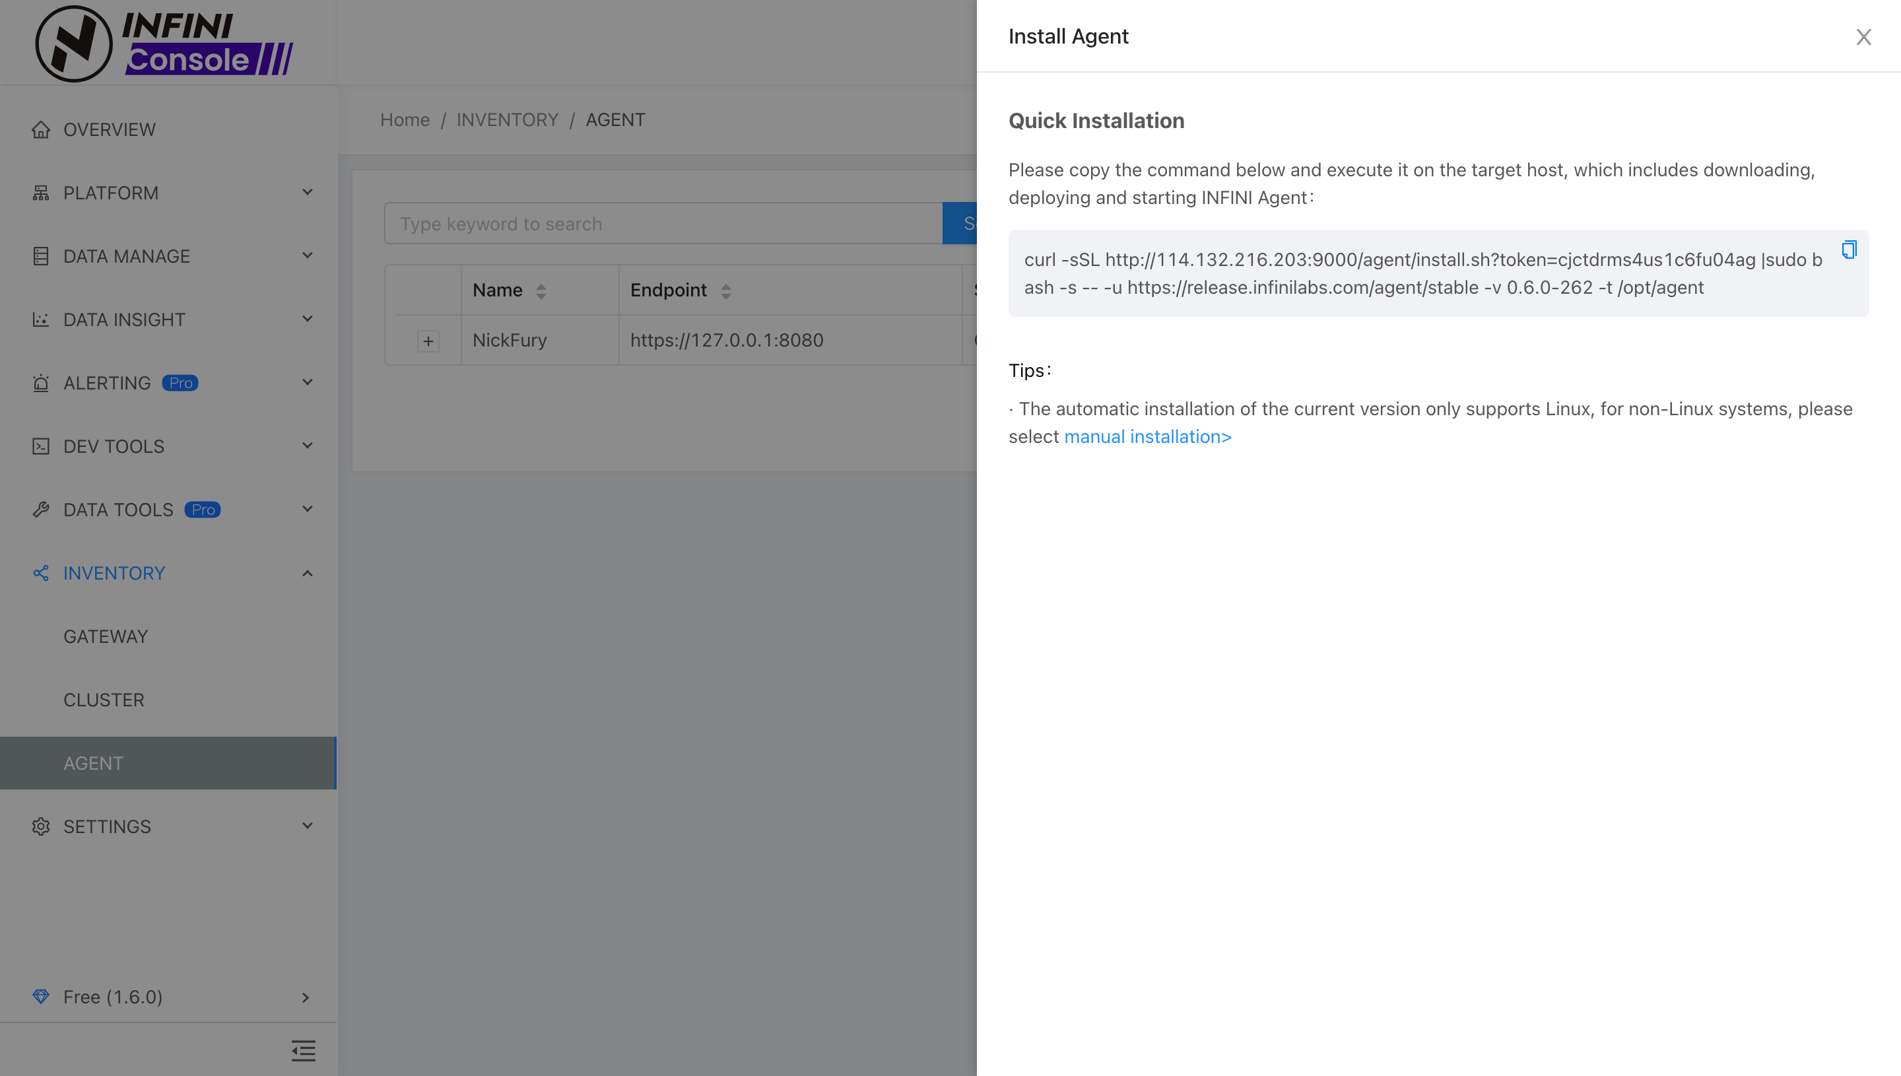Screen dimensions: 1901x1076
Task: Click the blue Search button
Action: pyautogui.click(x=960, y=223)
